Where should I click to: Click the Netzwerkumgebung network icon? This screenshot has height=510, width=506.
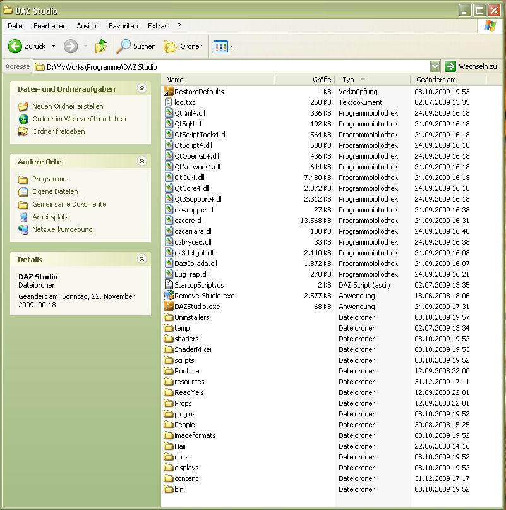[23, 229]
